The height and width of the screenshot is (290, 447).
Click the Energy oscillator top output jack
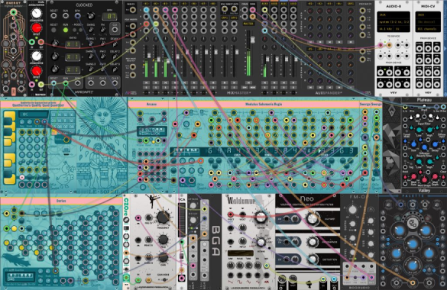pyautogui.click(x=13, y=12)
